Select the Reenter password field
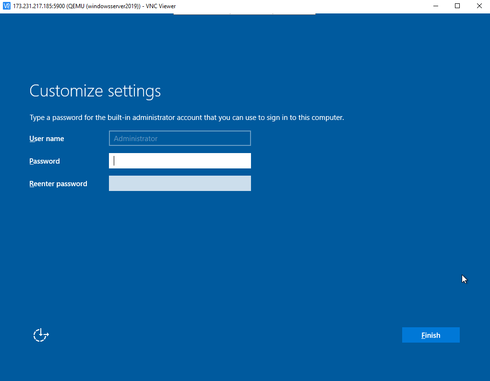Viewport: 490px width, 381px height. point(179,183)
